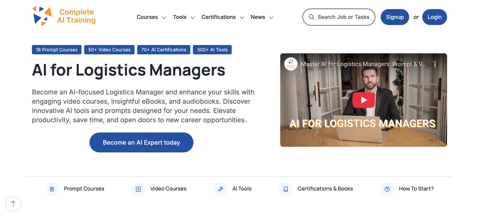
Task: Click the Login button
Action: (x=434, y=17)
